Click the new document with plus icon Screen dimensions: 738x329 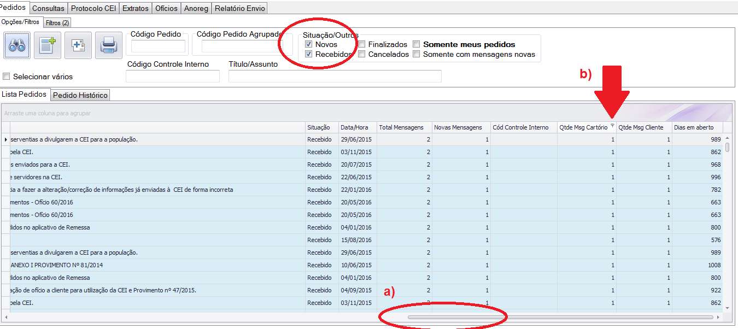[x=48, y=45]
